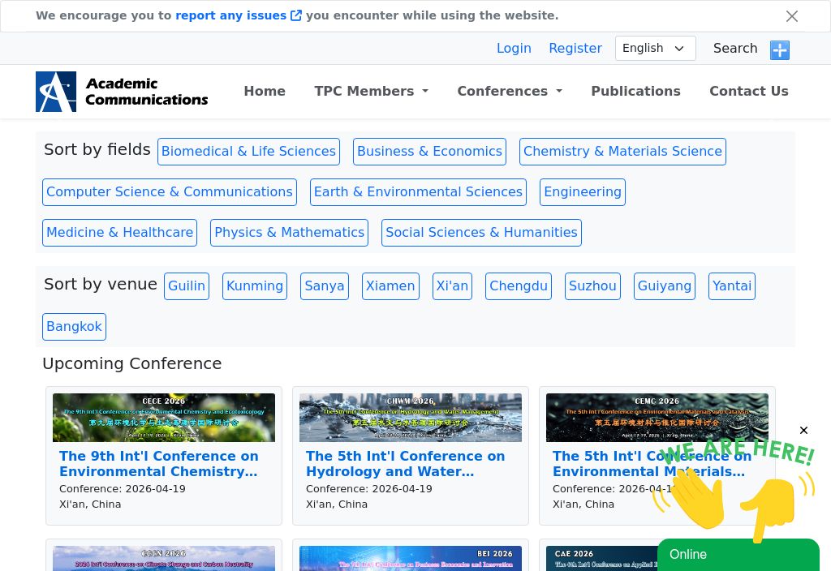
Task: Open the CHWM 2026 conference banner image
Action: click(410, 418)
